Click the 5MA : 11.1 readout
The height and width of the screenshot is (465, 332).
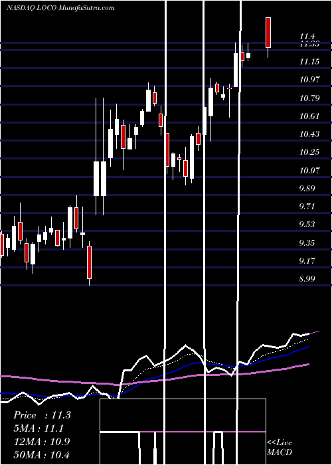click(x=39, y=428)
